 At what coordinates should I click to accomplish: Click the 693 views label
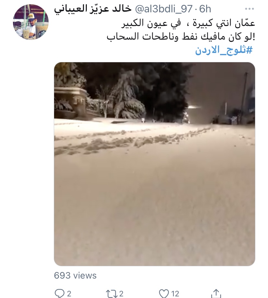pos(75,275)
